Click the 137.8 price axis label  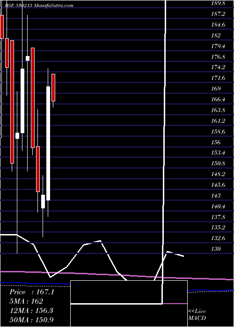click(x=218, y=217)
